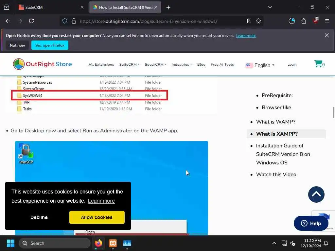Open the uBlock extension icon with badge
Screen dimensions: 335x251
coord(316,21)
